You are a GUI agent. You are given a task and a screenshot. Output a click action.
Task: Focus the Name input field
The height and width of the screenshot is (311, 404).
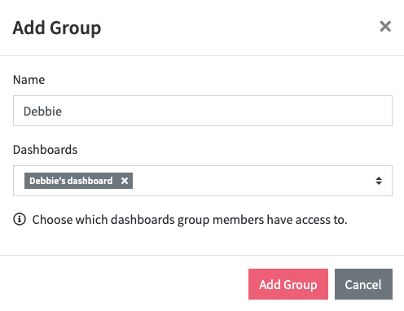point(203,111)
